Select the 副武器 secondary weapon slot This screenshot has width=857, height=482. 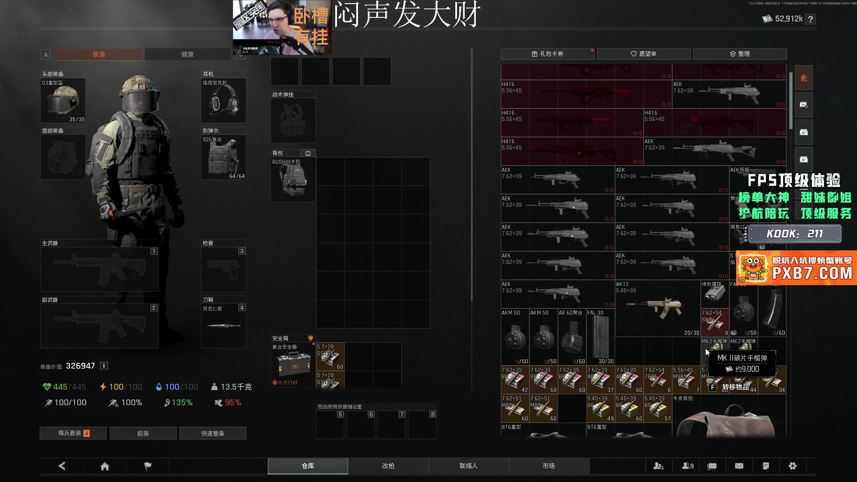(99, 326)
